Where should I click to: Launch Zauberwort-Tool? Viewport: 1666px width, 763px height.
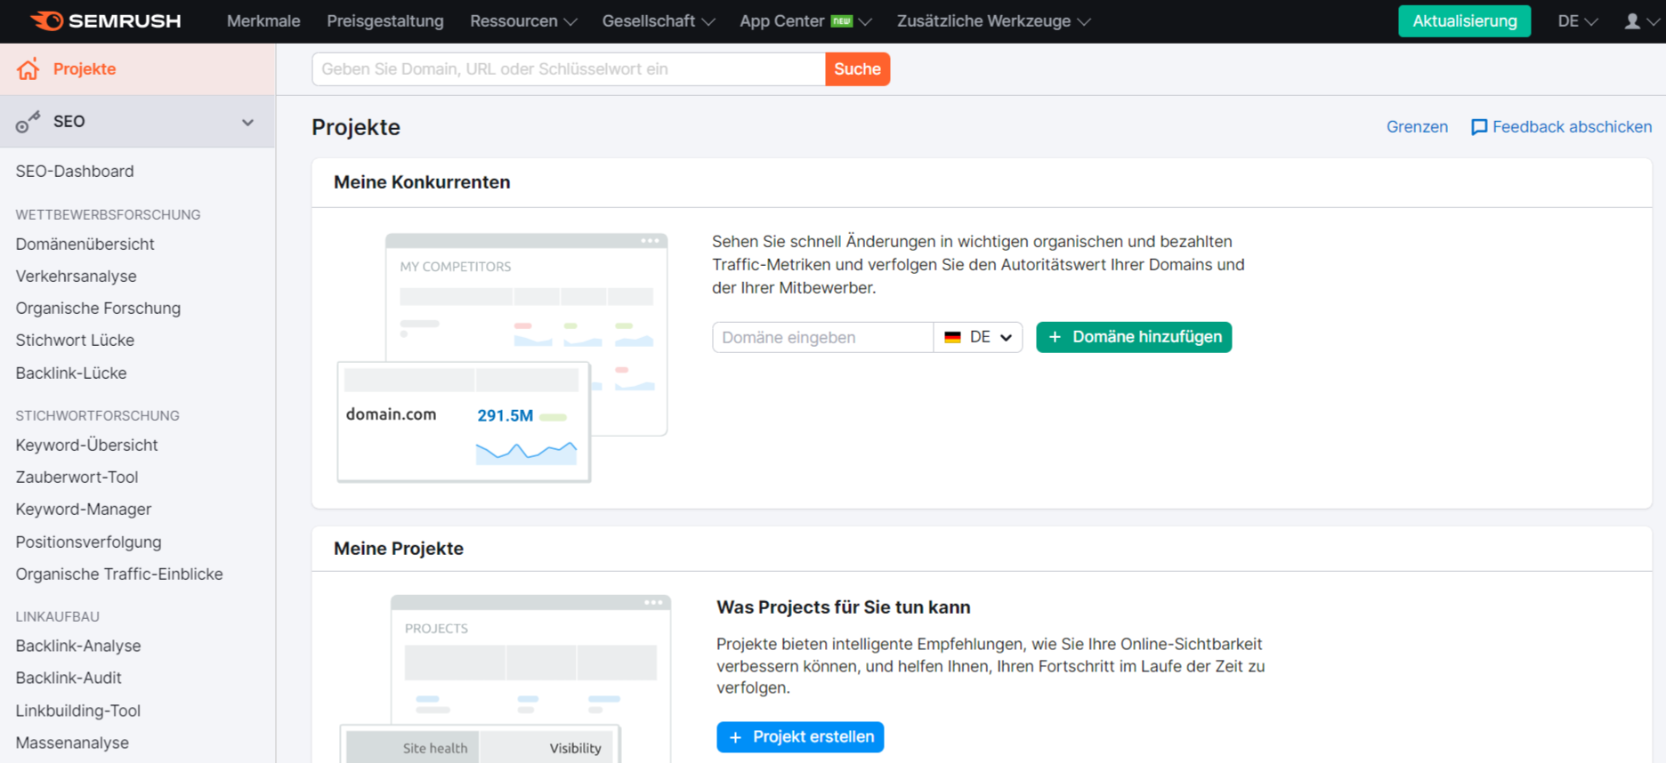[77, 478]
